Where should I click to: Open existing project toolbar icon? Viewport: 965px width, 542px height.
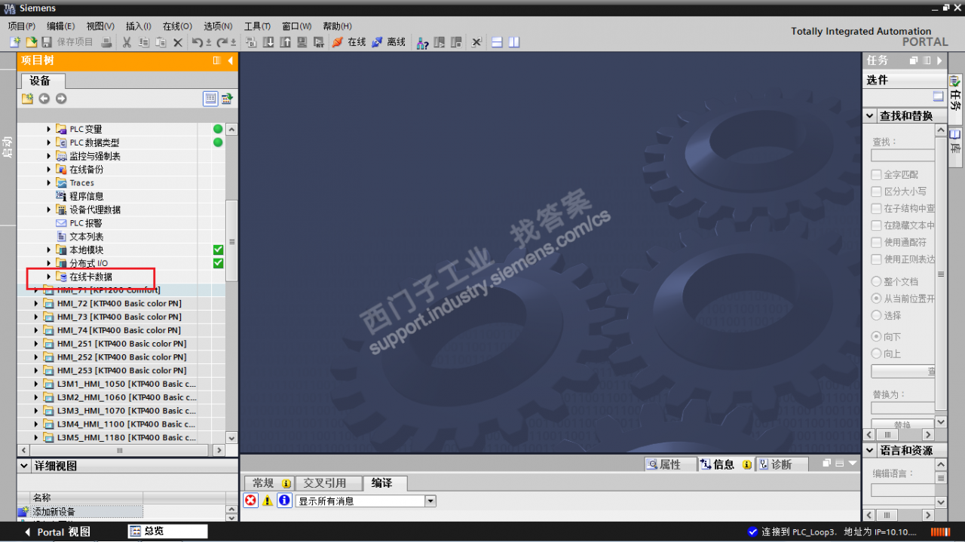(x=31, y=42)
